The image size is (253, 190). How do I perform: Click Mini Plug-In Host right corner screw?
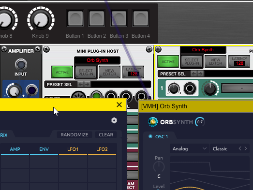tap(149, 49)
